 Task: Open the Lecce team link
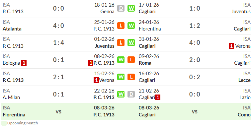coord(244,80)
